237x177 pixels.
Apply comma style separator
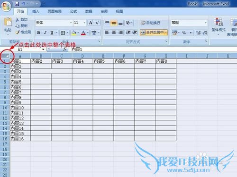coord(191,33)
